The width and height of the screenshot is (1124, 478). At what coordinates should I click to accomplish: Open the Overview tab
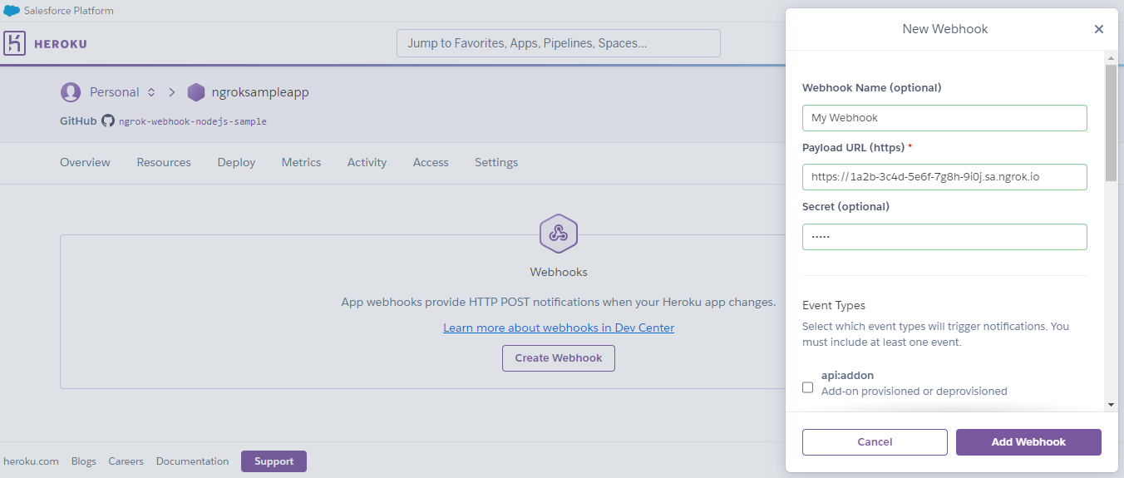(x=85, y=163)
